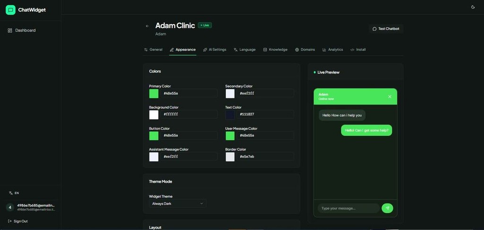
Task: Click the user avatar circle labeled 4
Action: click(10, 207)
